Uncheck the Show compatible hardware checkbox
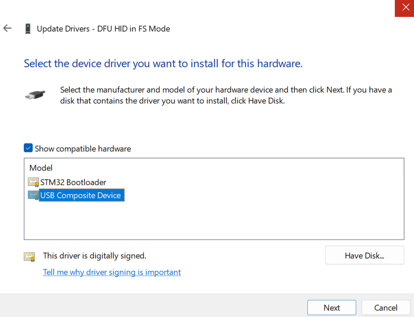This screenshot has width=414, height=317. point(28,148)
